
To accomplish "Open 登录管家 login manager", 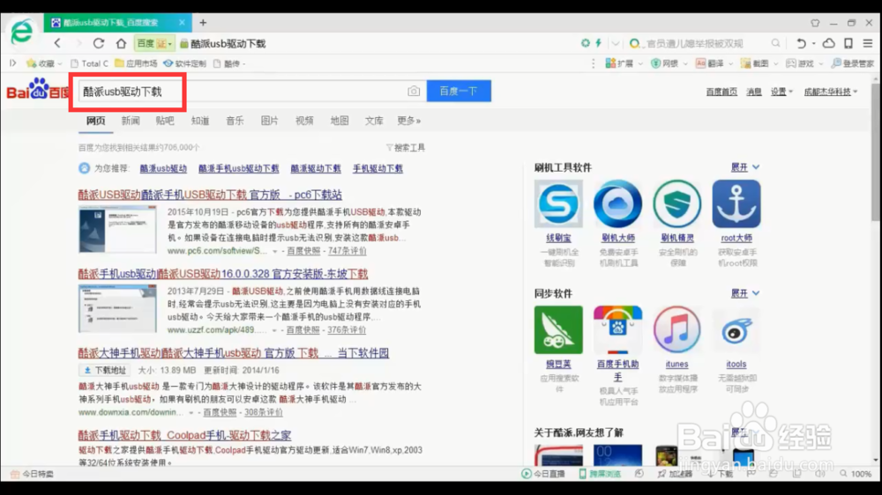I will click(852, 63).
